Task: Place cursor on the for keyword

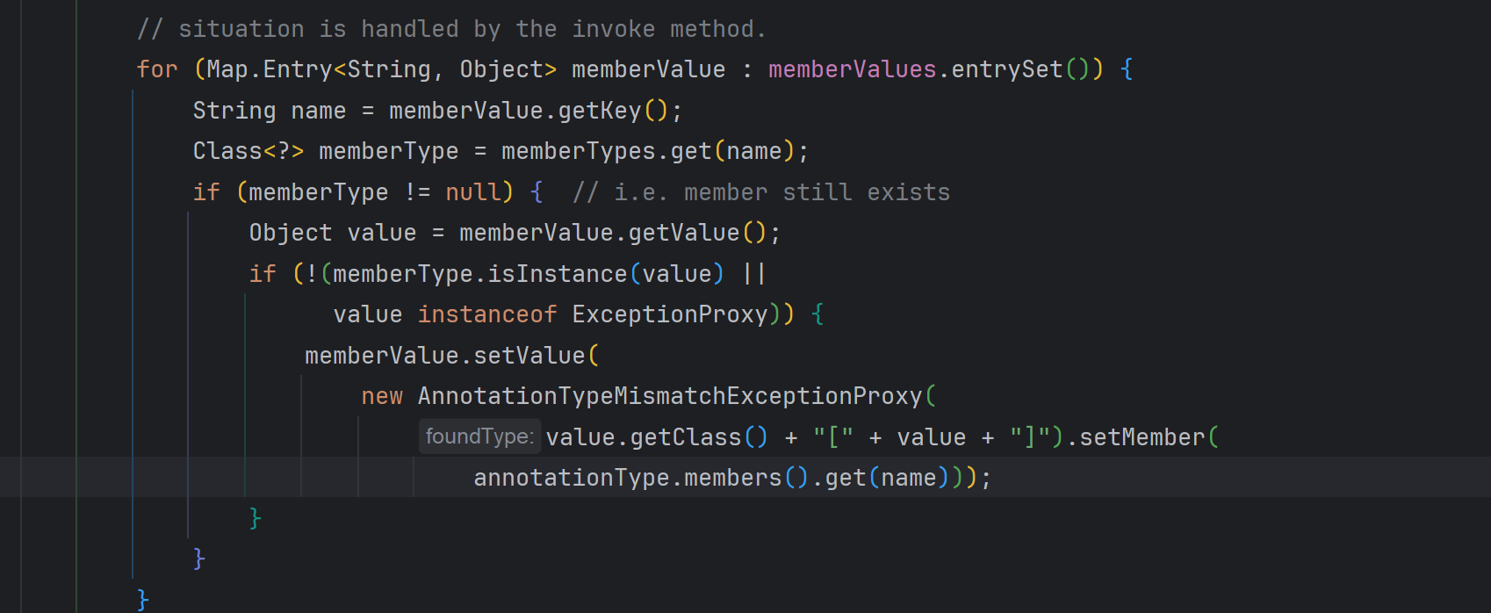Action: click(157, 69)
